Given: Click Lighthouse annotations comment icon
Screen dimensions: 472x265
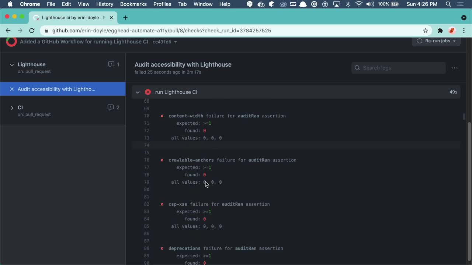Looking at the screenshot, I should [111, 64].
